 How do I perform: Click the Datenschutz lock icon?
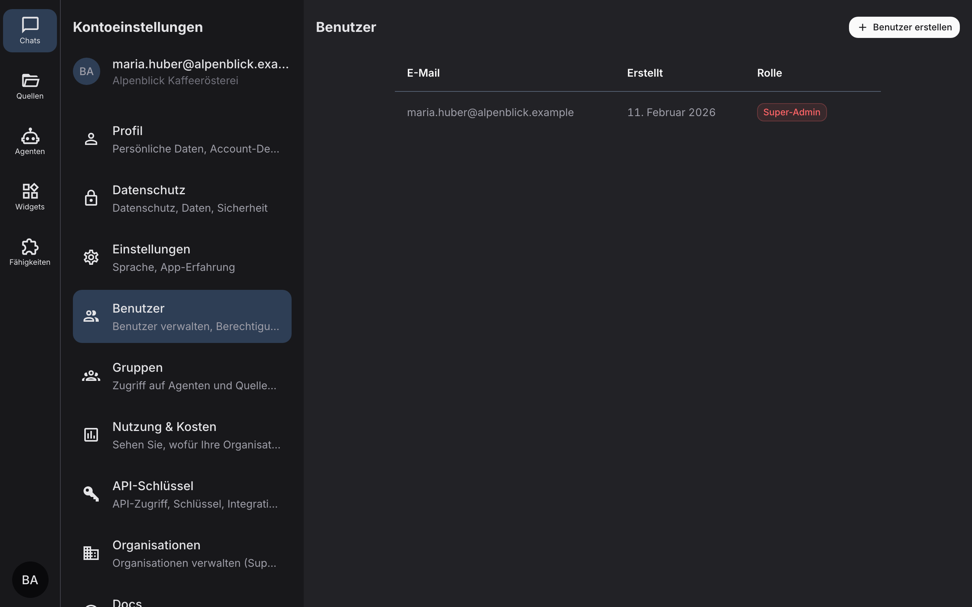pos(91,198)
